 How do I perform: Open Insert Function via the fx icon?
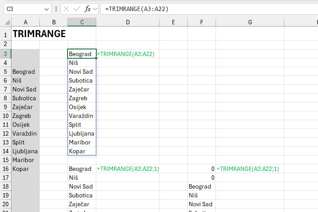click(x=87, y=9)
